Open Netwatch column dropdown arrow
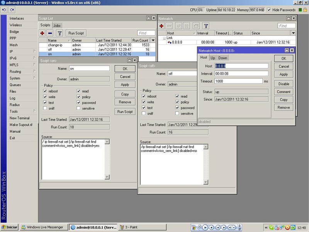This screenshot has width=309, height=232. pyautogui.click(x=293, y=33)
